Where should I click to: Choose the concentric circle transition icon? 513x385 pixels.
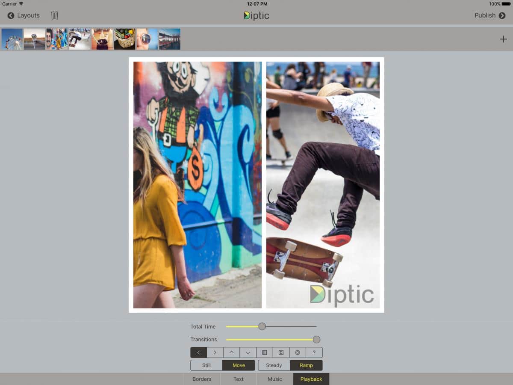coord(298,352)
